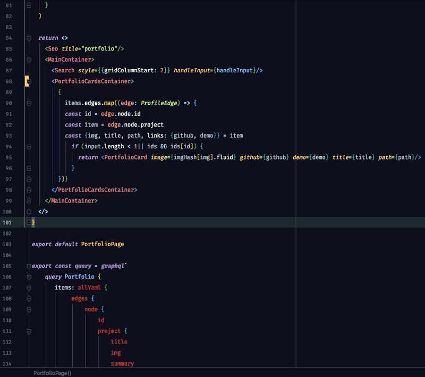This screenshot has height=377, width=425.
Task: Click fold end marker on line 99
Action: click(29, 201)
